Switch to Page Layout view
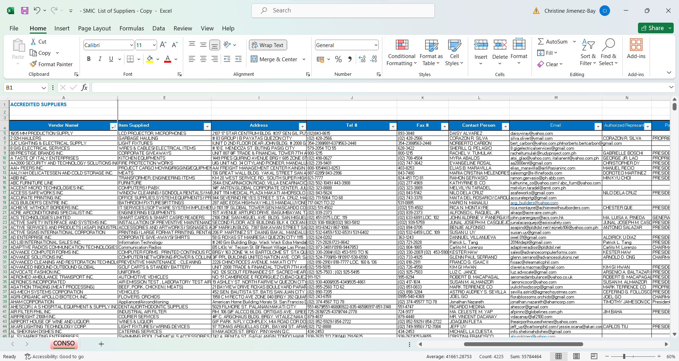This screenshot has height=361, width=679. [x=576, y=356]
